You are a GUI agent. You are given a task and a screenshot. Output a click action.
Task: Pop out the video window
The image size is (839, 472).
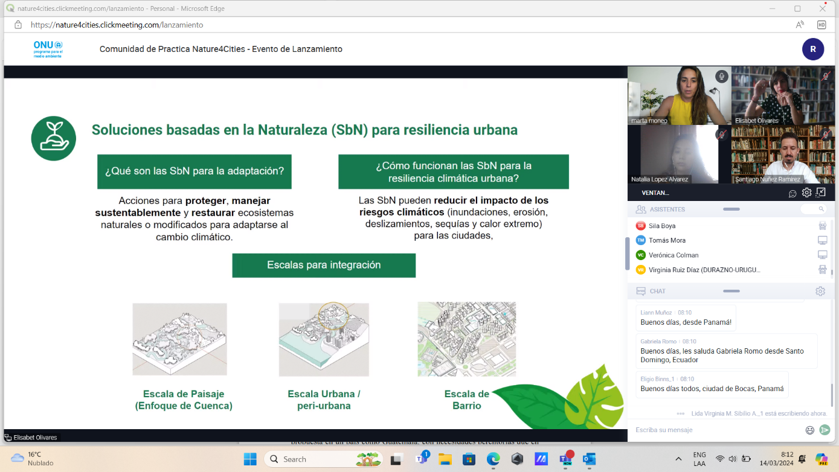pyautogui.click(x=821, y=193)
